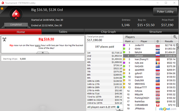Click Jodla111's purple color tag
This screenshot has height=111, width=179.
124,45
